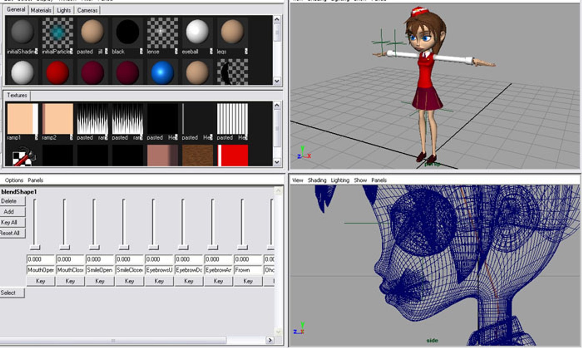Viewport: 582px width, 348px height.
Task: Switch to the Materials tab
Action: 41,10
